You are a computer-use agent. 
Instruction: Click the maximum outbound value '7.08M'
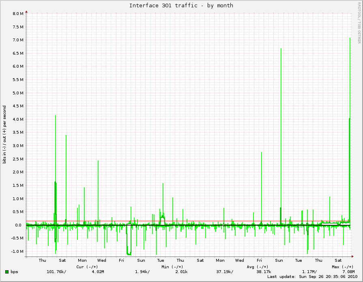[x=348, y=272]
